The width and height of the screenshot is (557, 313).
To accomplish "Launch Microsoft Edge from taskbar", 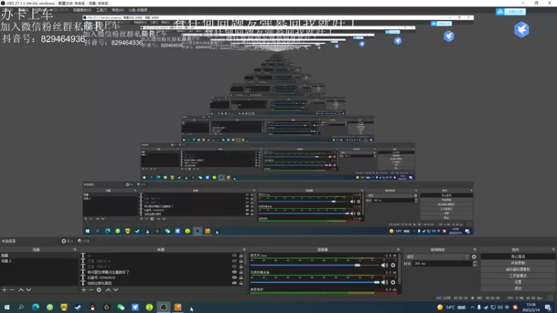I will point(36,307).
